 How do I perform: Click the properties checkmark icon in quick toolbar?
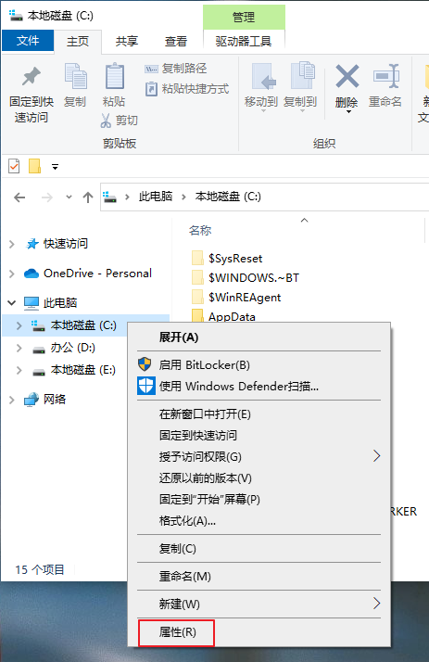[14, 166]
